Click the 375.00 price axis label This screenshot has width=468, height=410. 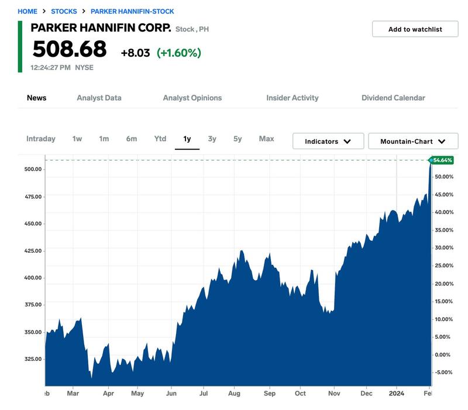[33, 305]
